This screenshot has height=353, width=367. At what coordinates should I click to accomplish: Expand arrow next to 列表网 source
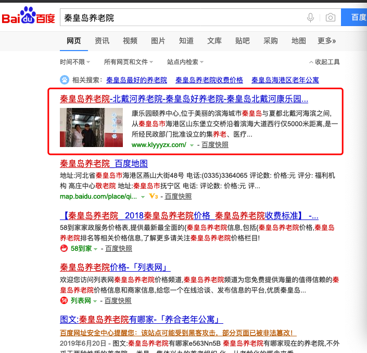click(95, 301)
